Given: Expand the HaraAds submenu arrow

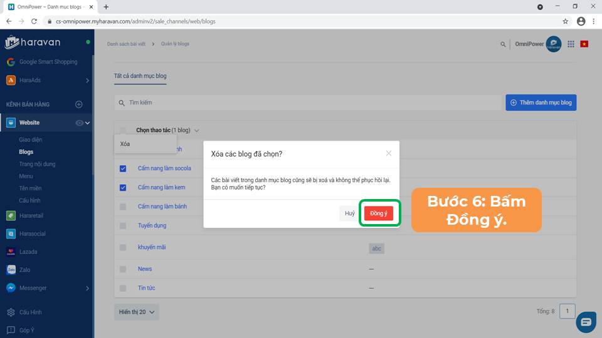Looking at the screenshot, I should pos(87,80).
